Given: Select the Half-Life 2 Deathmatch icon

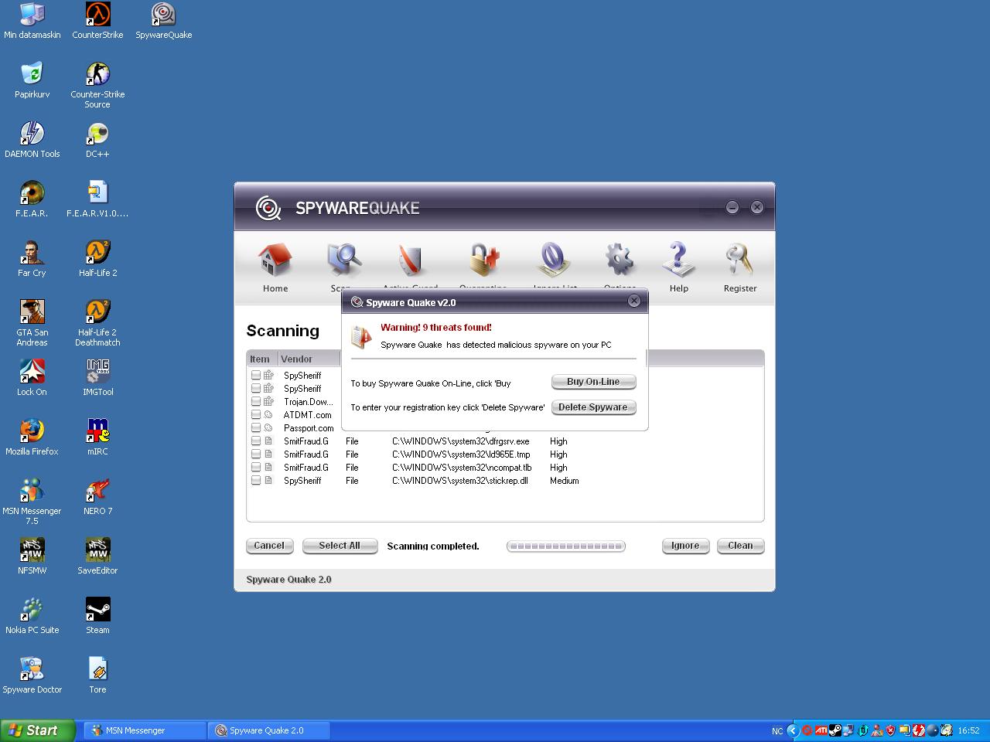Looking at the screenshot, I should point(97,323).
